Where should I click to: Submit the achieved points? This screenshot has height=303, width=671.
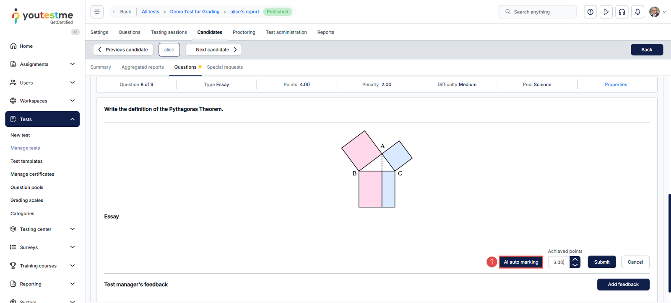[x=601, y=262]
